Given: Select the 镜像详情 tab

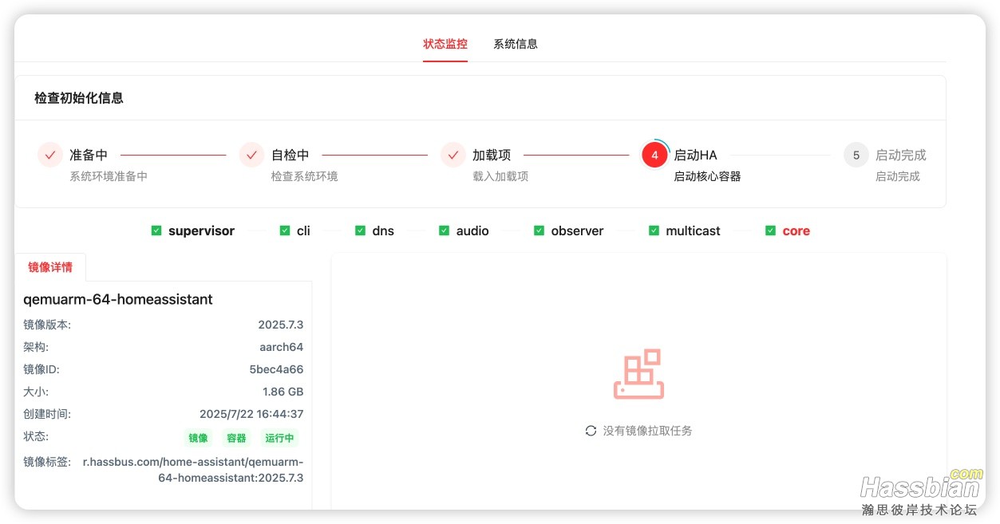Looking at the screenshot, I should click(50, 267).
